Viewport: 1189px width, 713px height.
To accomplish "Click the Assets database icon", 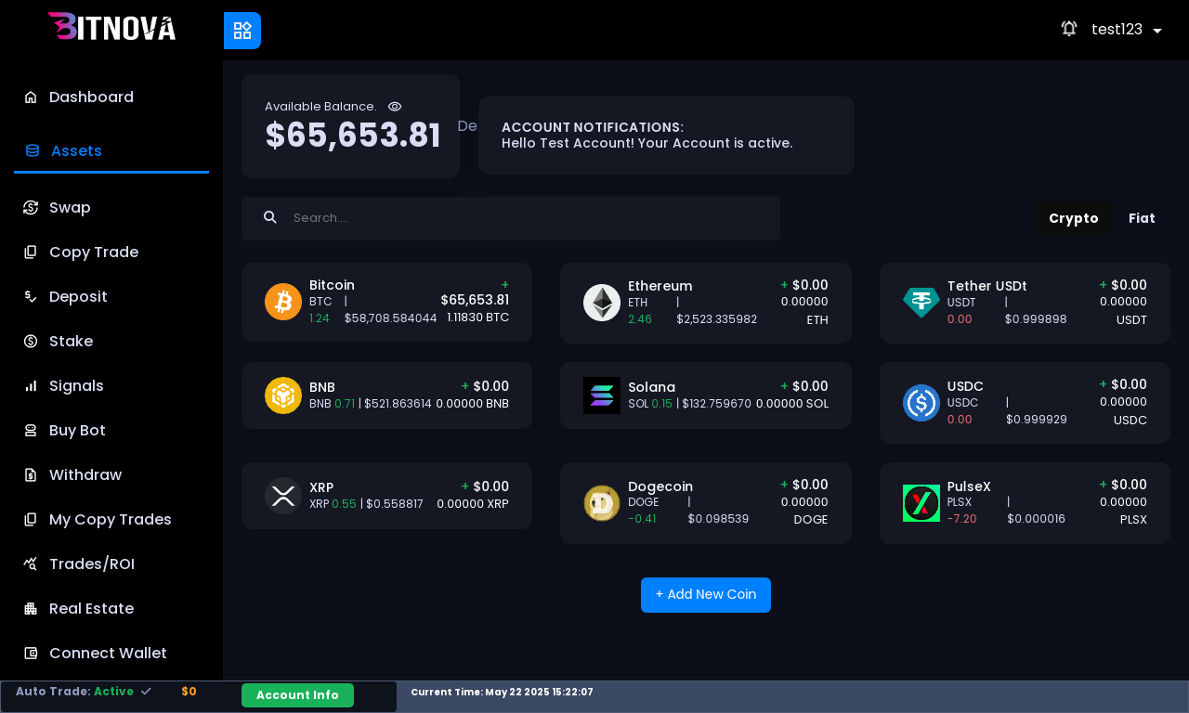I will [x=33, y=150].
